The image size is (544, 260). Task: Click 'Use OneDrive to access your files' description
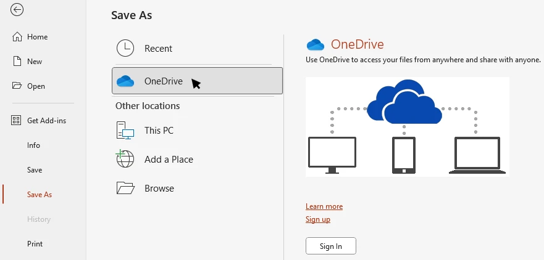pyautogui.click(x=423, y=60)
